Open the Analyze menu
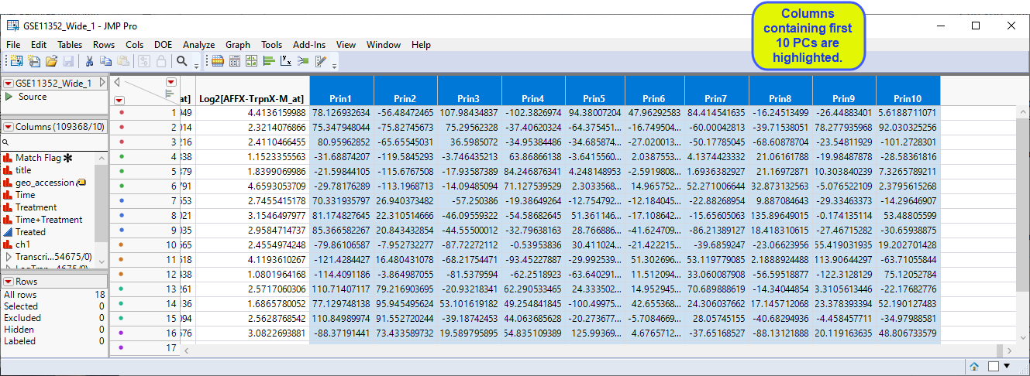1030x376 pixels. tap(198, 45)
